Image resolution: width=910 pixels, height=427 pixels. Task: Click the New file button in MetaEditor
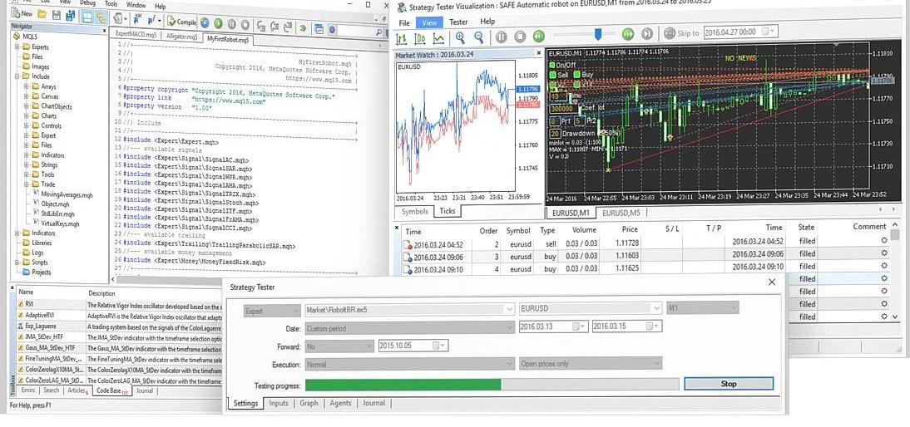pos(22,14)
